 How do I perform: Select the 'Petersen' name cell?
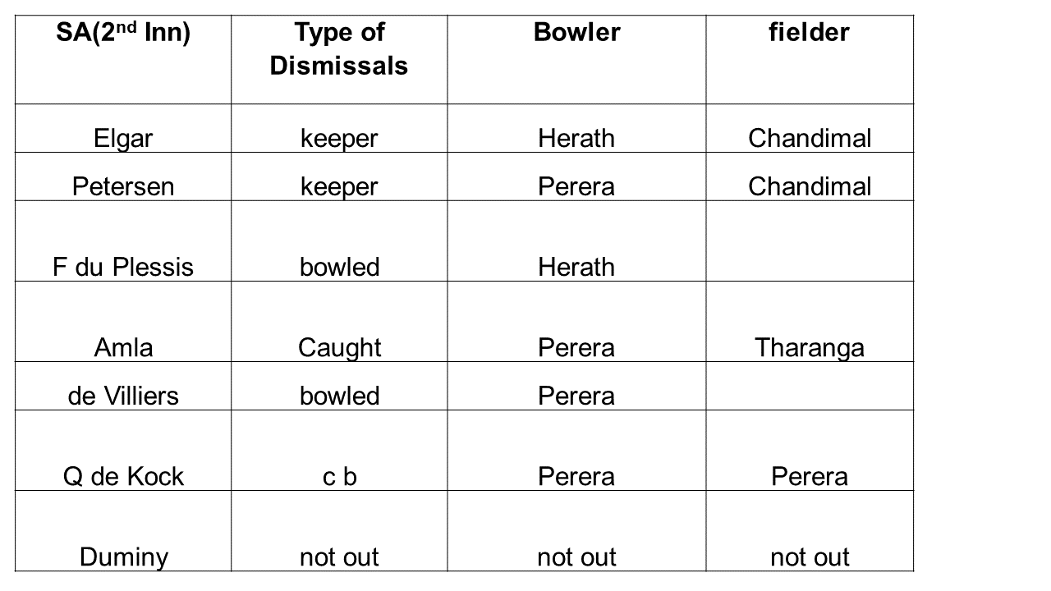[x=123, y=186]
